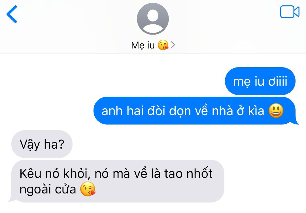Expand contact details via small gray chevron
The image size is (306, 213).
(173, 45)
